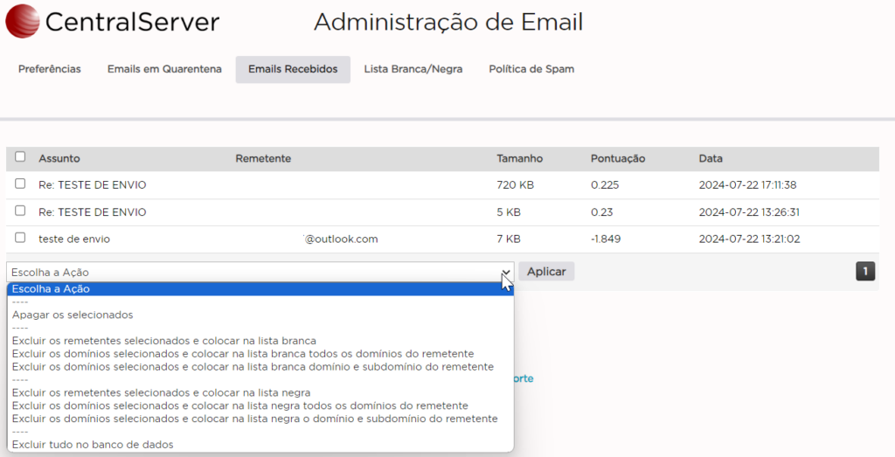Screen dimensions: 895x457
Task: Click the CentralServer red globe logo
Action: click(x=22, y=22)
